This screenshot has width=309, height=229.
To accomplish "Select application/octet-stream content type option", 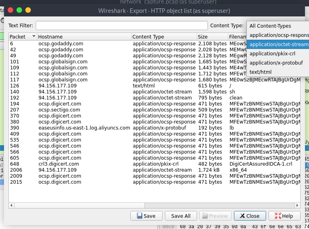I will [279, 44].
